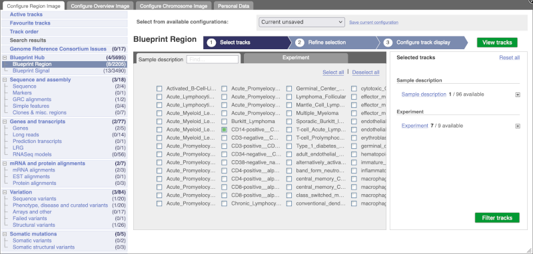Open Simple features subcategory
The image size is (533, 254).
(x=31, y=106)
